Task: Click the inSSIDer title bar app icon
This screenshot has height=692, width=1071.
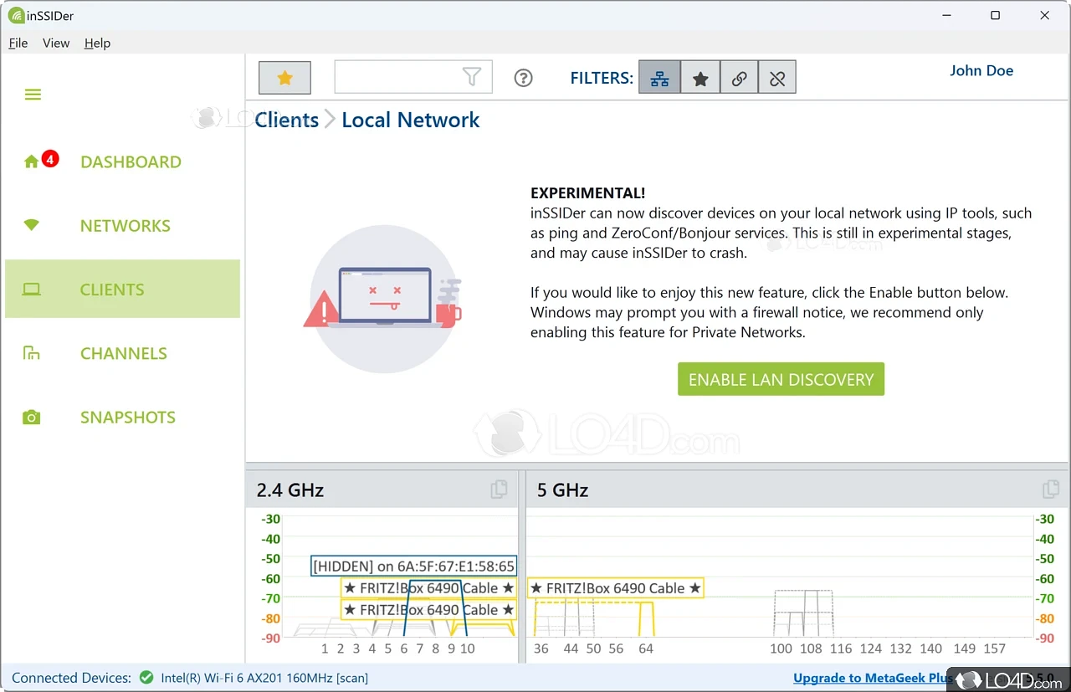Action: [x=16, y=15]
